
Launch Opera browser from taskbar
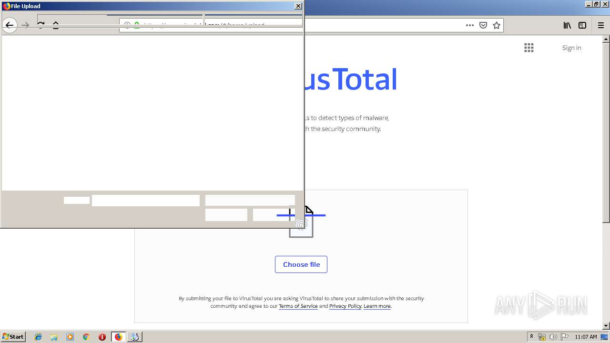tap(102, 337)
